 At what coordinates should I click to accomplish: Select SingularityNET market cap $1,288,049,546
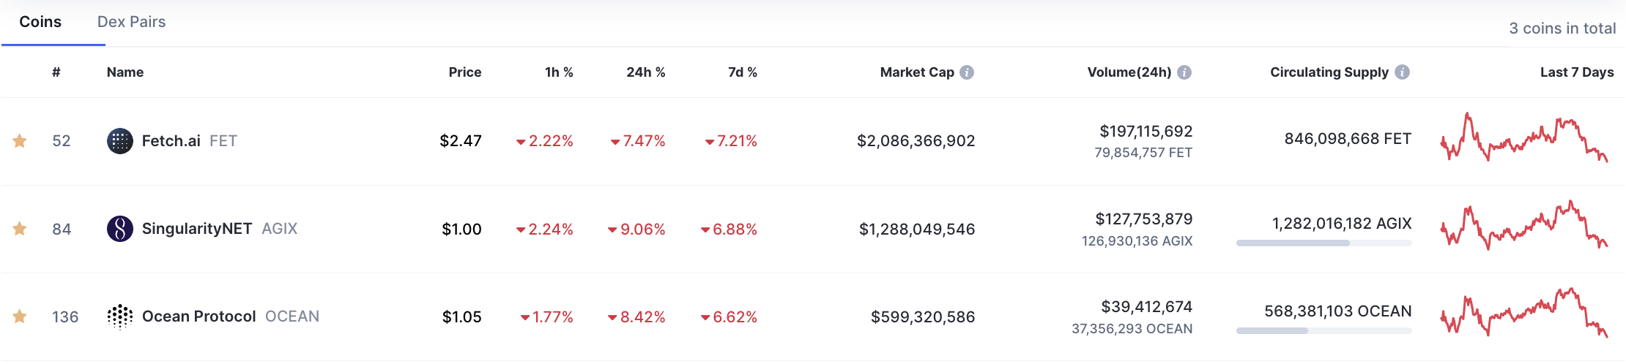917,229
